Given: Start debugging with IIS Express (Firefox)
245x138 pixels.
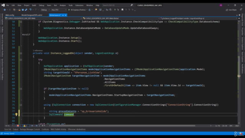Looking at the screenshot, I should click(77, 10).
